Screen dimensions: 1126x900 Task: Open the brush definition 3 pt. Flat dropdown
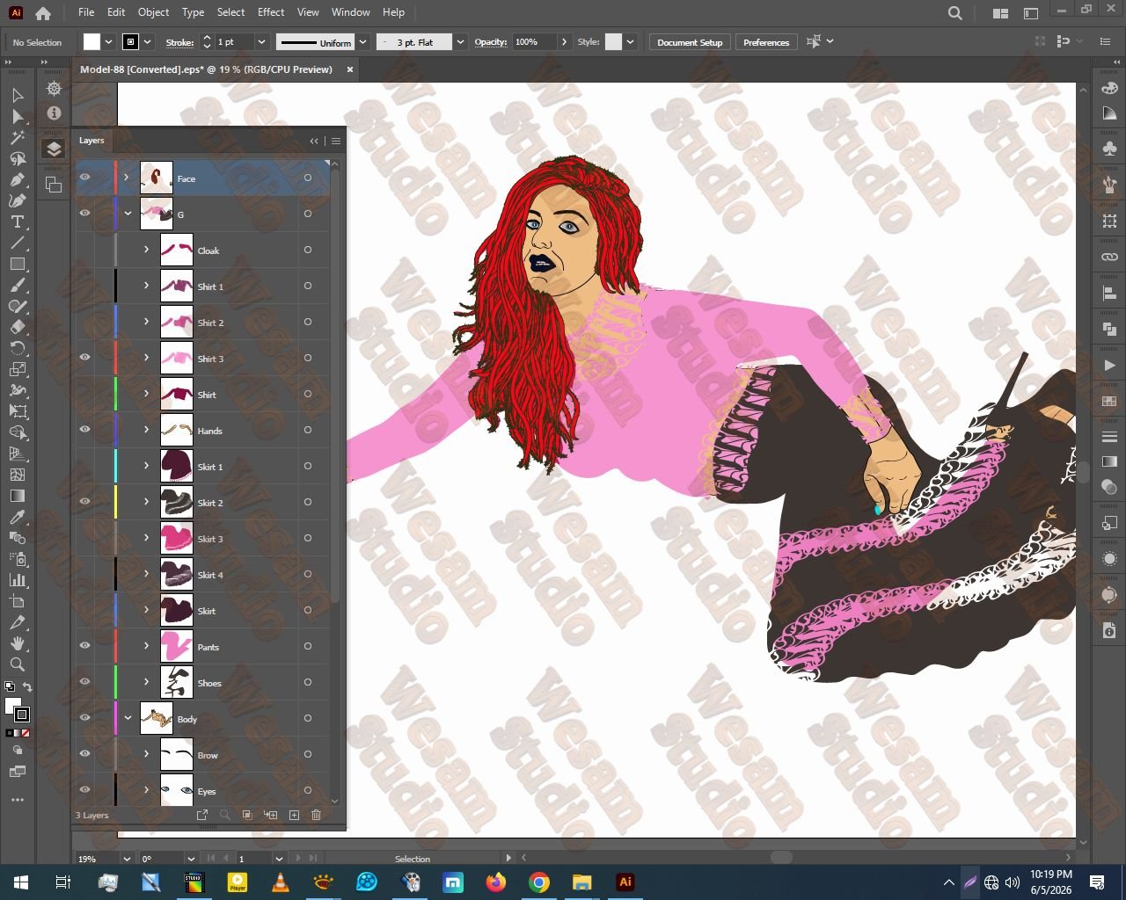(460, 42)
